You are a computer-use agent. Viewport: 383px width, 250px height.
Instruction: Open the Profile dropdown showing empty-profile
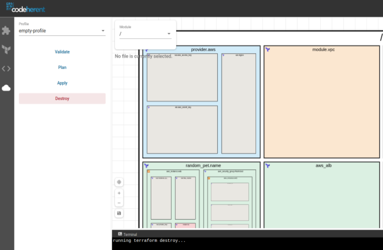(x=62, y=31)
